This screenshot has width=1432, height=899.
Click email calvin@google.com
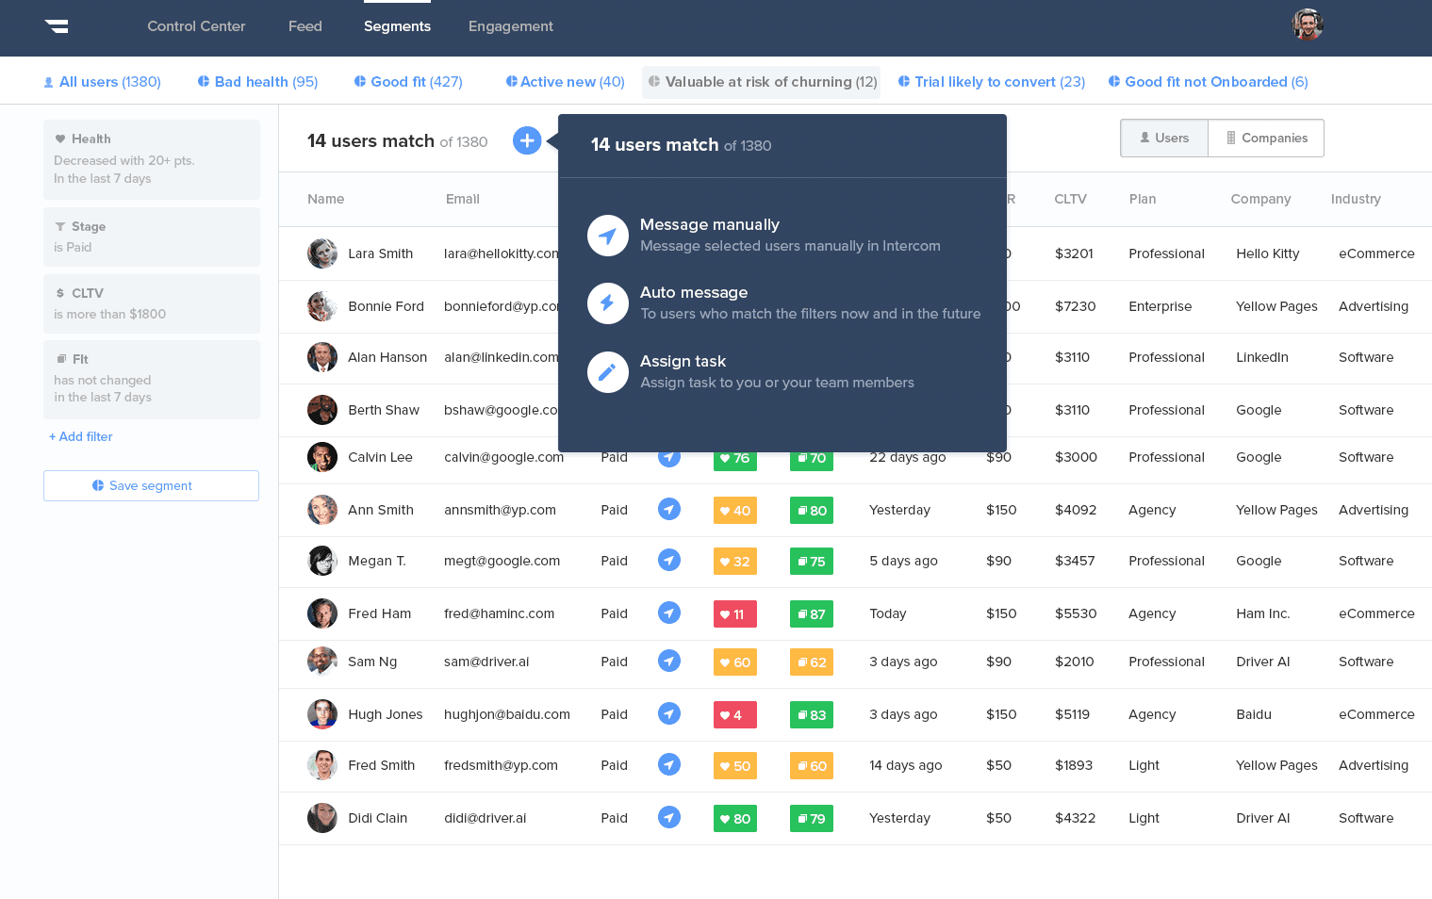[x=503, y=457]
